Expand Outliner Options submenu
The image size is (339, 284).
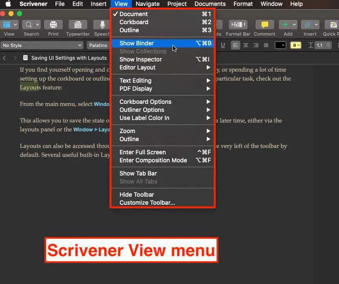click(162, 110)
